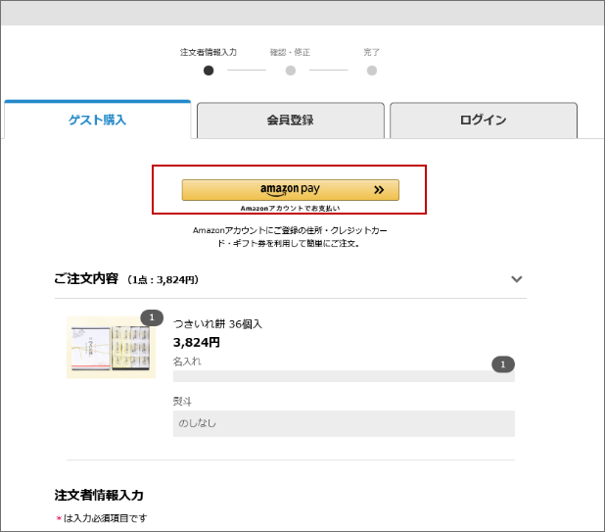This screenshot has width=605, height=532.
Task: Click the 完了 step circle
Action: coord(372,71)
